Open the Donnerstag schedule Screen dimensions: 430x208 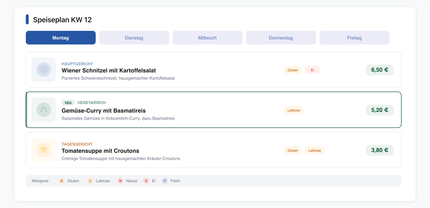pos(281,37)
